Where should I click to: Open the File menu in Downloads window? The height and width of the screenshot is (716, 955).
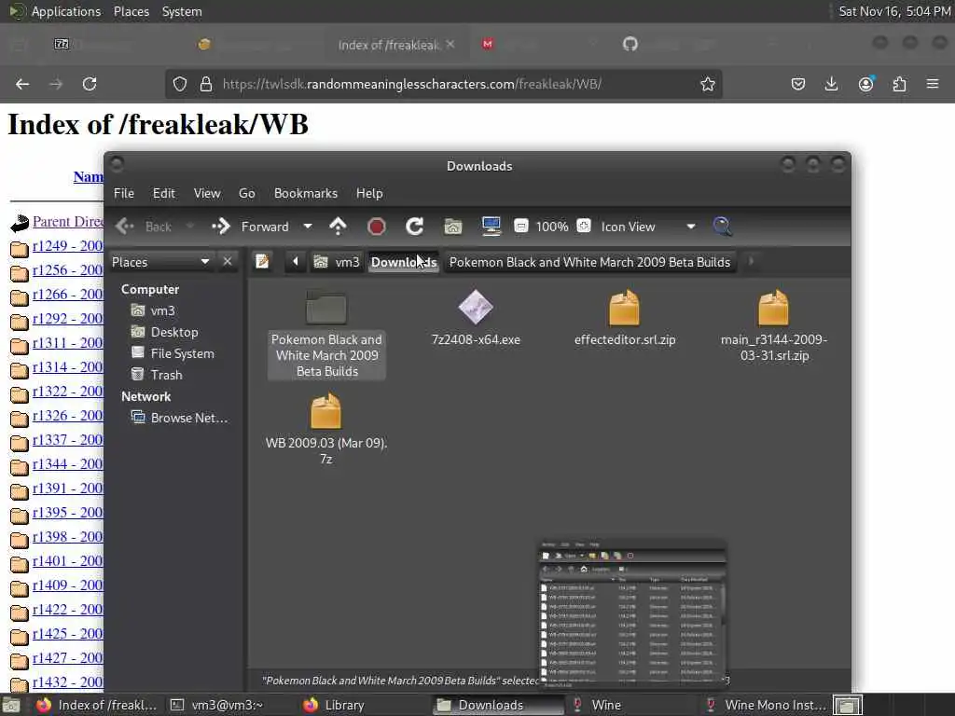pyautogui.click(x=124, y=193)
